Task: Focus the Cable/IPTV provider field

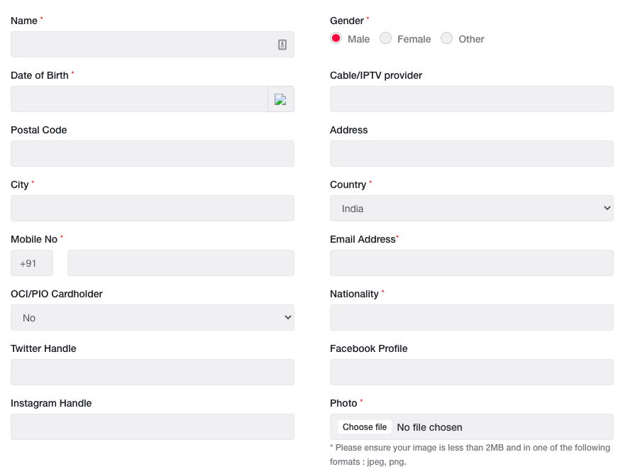Action: pyautogui.click(x=471, y=99)
